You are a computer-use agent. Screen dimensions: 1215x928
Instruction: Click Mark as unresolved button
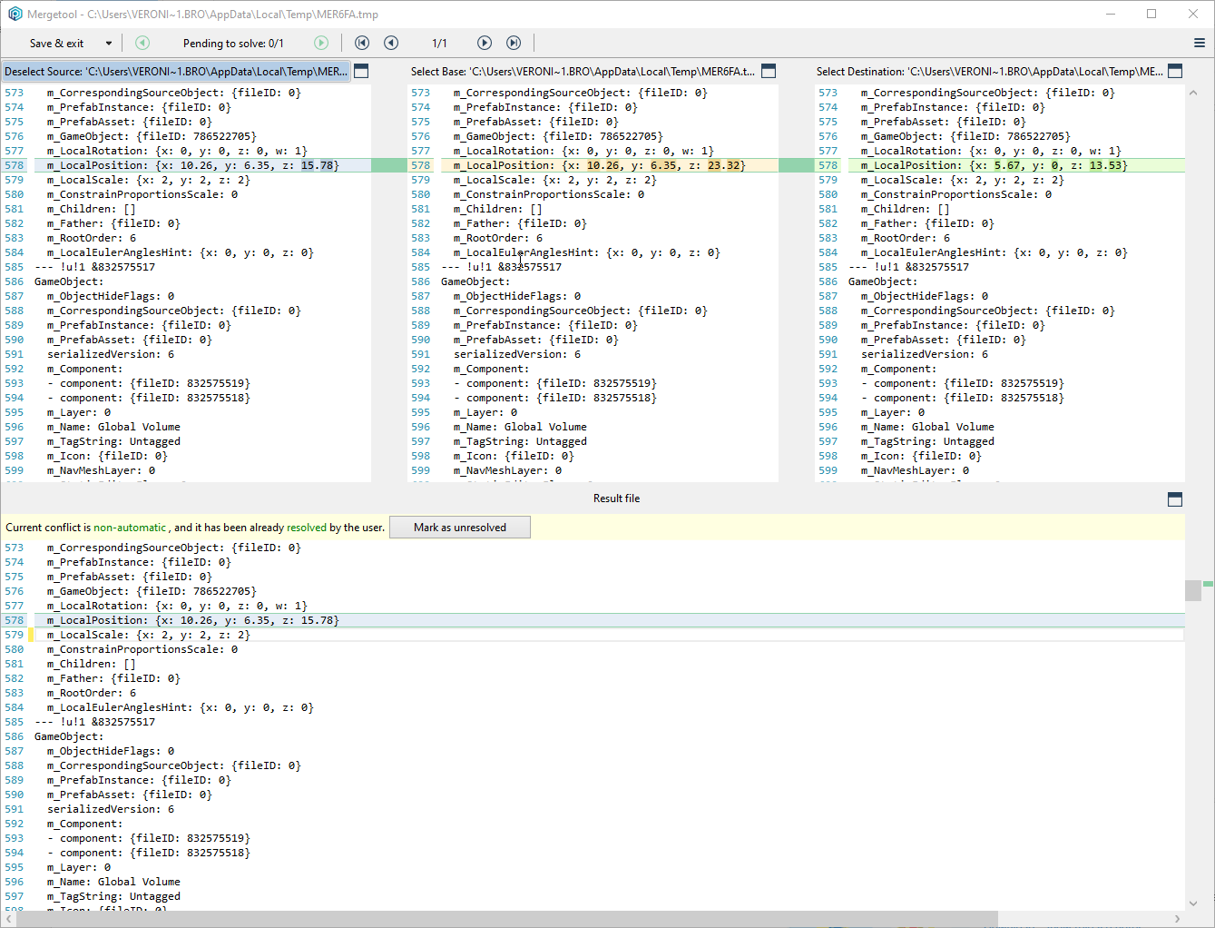tap(460, 528)
